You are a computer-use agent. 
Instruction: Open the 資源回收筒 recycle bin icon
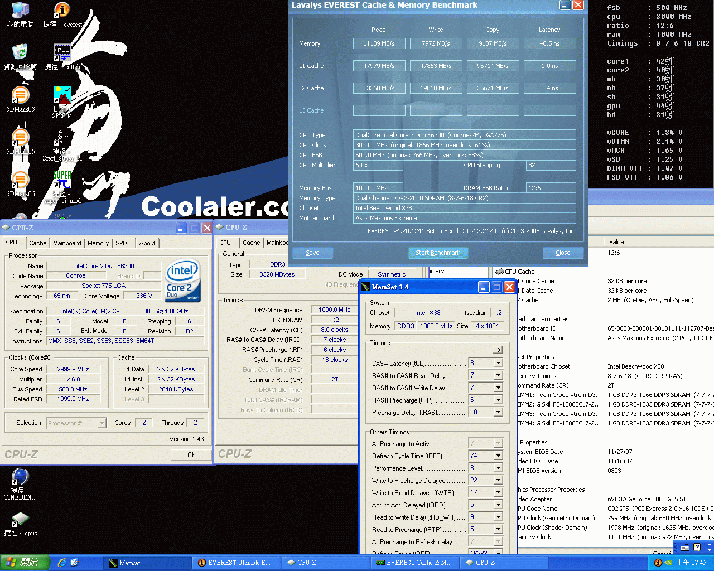(x=20, y=57)
